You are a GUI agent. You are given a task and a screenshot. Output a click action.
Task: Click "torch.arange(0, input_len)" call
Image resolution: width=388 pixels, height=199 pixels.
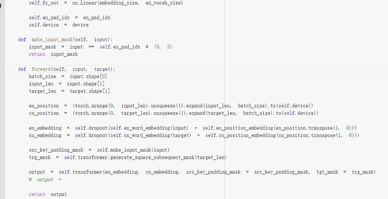pyautogui.click(x=112, y=106)
